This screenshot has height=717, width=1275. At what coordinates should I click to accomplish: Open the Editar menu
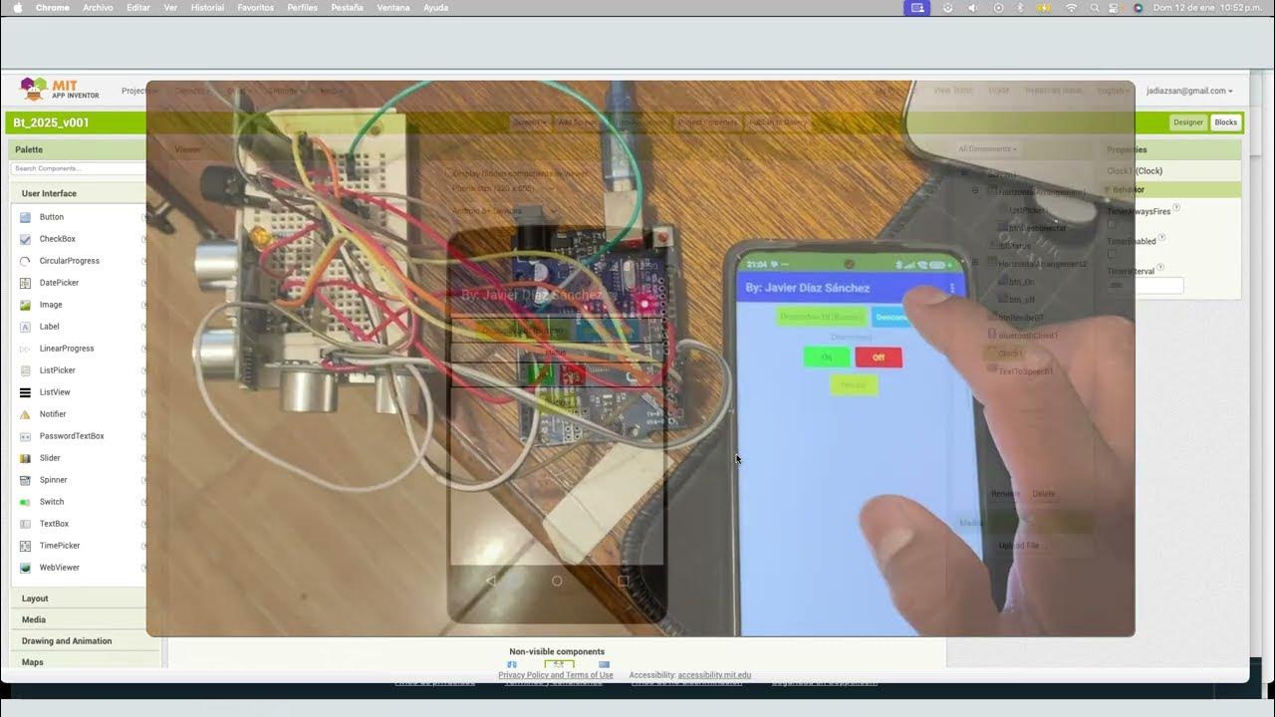coord(138,7)
